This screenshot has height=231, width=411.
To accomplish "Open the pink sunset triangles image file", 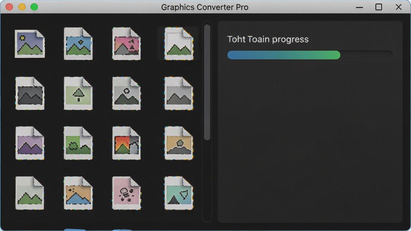I will (126, 44).
